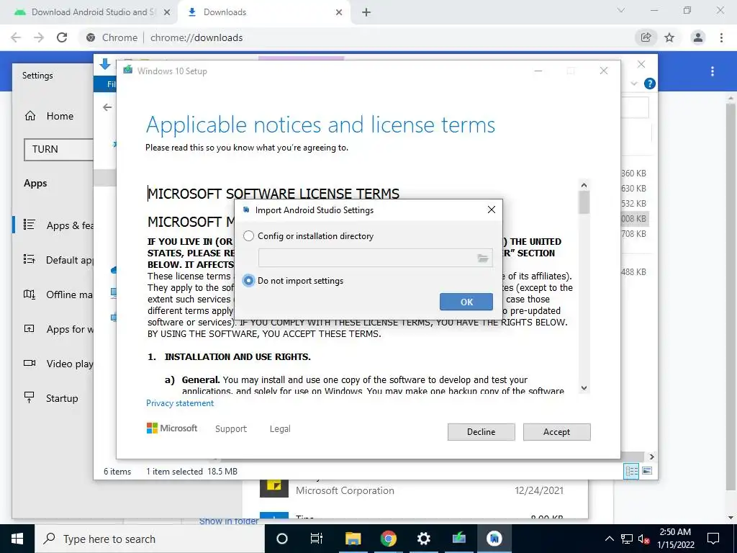Viewport: 737px width, 553px height.
Task: Click the Settings search box
Action: (x=58, y=150)
